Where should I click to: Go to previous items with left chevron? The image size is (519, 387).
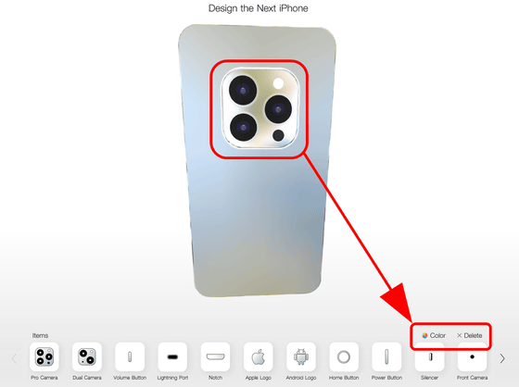14,358
